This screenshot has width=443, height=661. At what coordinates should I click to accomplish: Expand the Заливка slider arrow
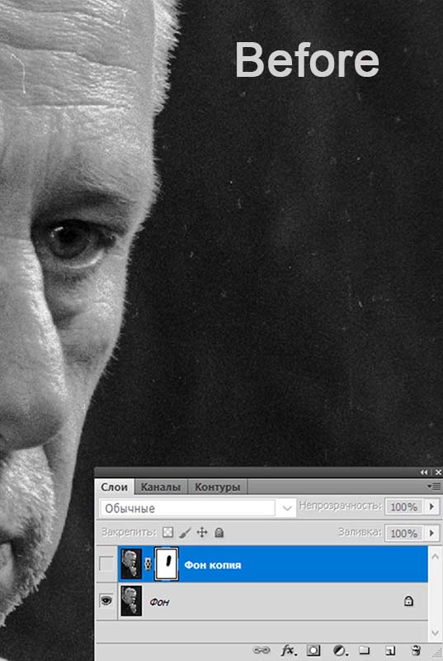pyautogui.click(x=431, y=533)
